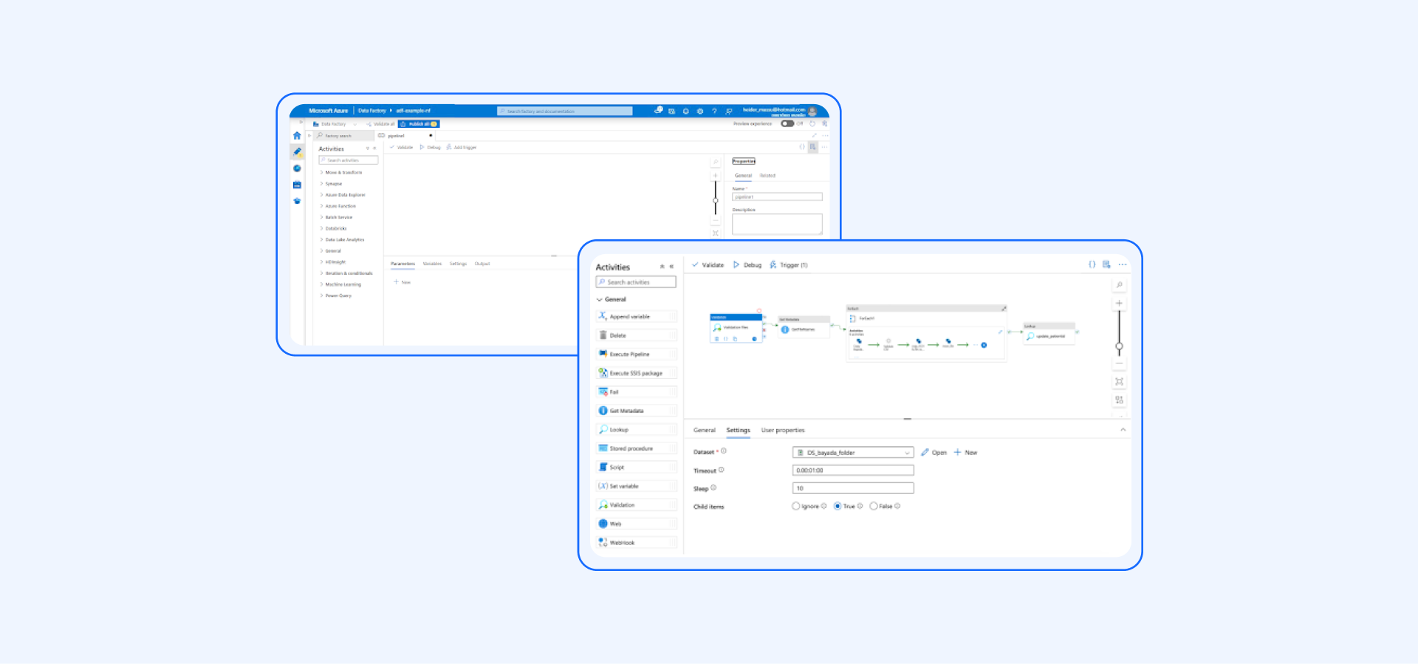Click the Delete activity trash icon
The width and height of the screenshot is (1418, 664).
[x=603, y=335]
